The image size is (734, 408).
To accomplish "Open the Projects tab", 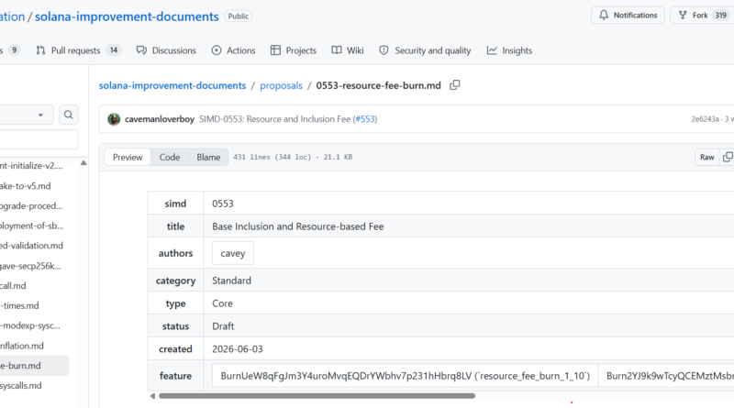I will pos(294,50).
